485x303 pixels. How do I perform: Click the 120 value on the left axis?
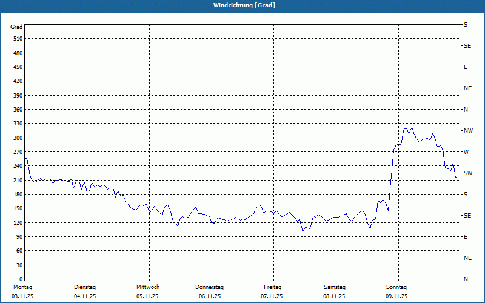click(18, 222)
